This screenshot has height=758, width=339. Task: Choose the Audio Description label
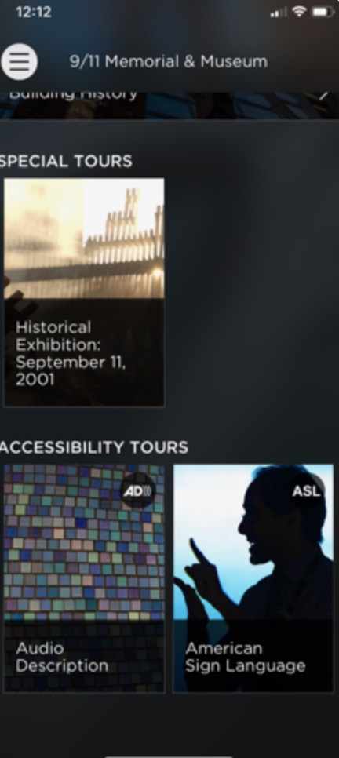coord(62,657)
